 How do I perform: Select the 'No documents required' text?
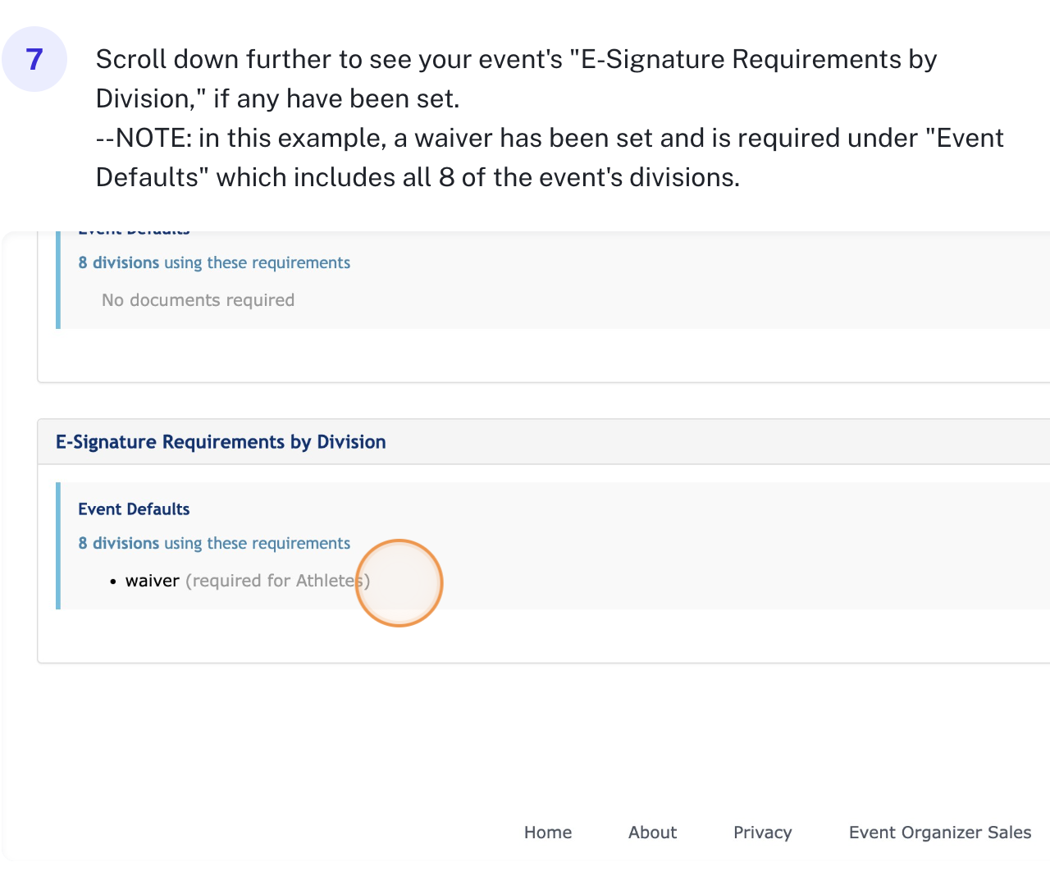[198, 300]
